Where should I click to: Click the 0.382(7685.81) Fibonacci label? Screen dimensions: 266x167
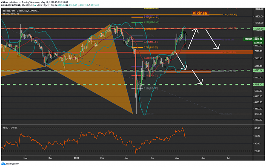pyautogui.click(x=229, y=52)
